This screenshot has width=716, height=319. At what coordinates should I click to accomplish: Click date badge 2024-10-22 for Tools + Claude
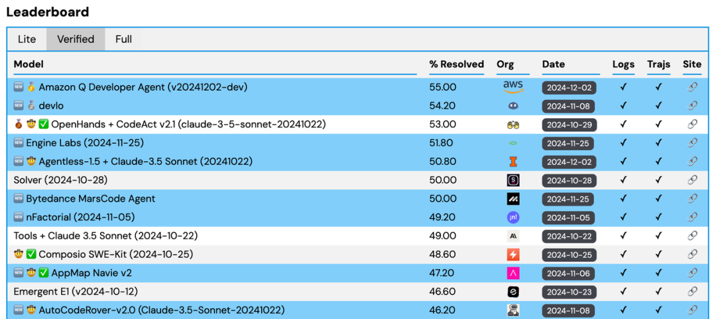click(569, 236)
